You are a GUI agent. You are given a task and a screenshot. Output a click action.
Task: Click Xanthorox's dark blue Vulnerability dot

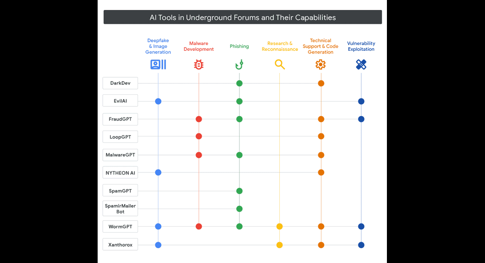click(361, 245)
